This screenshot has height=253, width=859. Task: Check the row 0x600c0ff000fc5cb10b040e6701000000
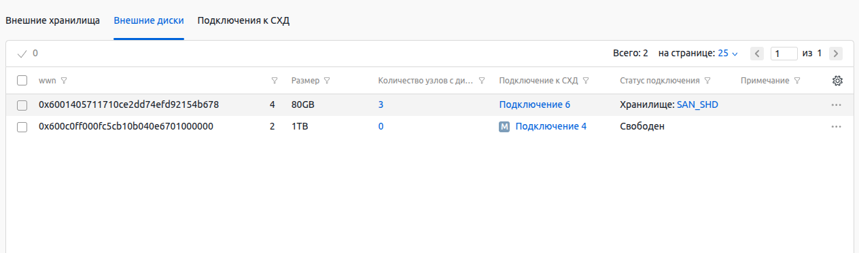click(22, 127)
